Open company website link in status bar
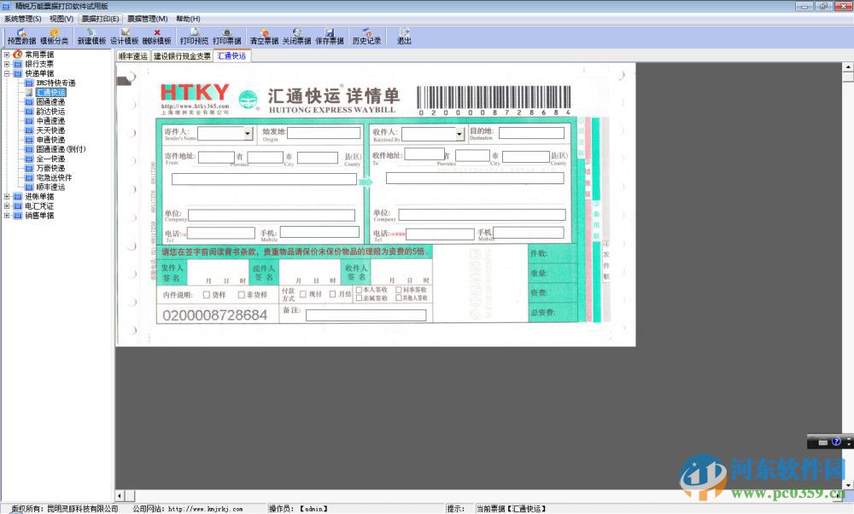854x514 pixels. (205, 509)
